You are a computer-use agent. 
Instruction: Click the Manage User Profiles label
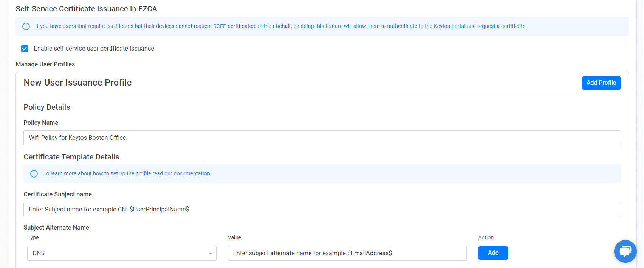(x=45, y=64)
